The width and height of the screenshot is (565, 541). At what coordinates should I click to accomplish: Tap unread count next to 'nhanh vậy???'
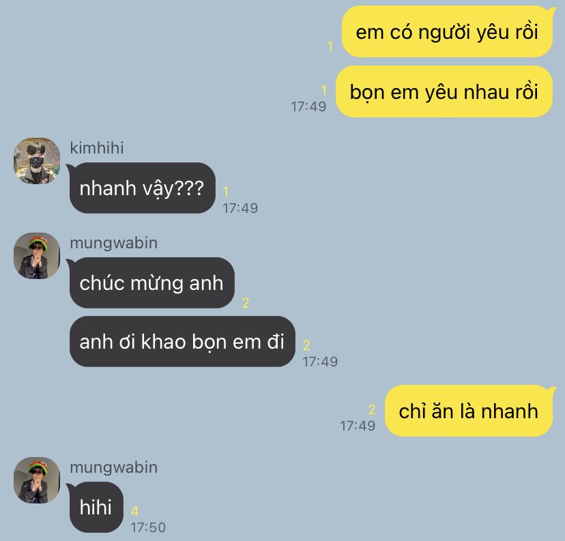pyautogui.click(x=226, y=192)
